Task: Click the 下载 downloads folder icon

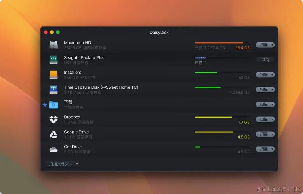Action: (54, 105)
